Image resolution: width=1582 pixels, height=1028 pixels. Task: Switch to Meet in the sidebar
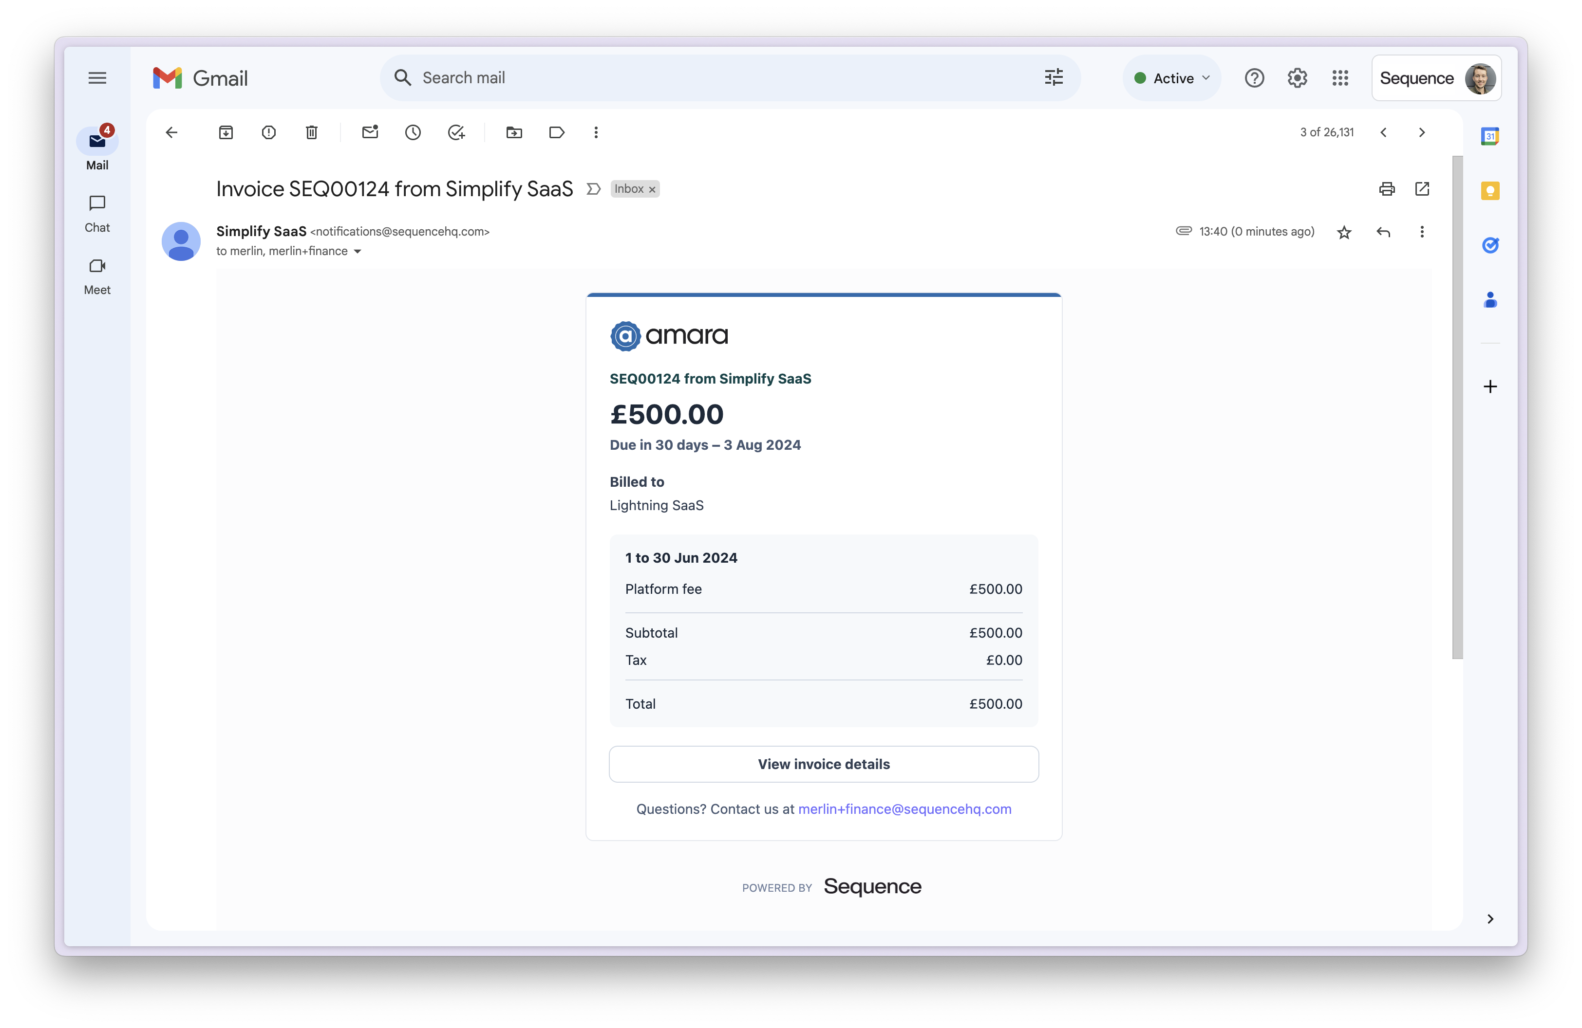(x=97, y=276)
